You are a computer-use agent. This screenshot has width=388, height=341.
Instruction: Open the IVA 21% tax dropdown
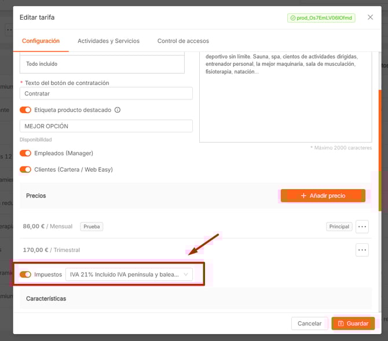(x=129, y=275)
